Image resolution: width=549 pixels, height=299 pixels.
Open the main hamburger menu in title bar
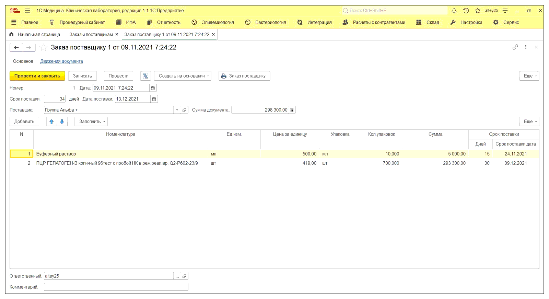27,11
